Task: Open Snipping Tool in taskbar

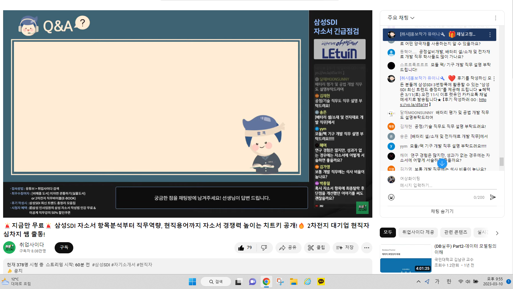Action: (x=280, y=282)
